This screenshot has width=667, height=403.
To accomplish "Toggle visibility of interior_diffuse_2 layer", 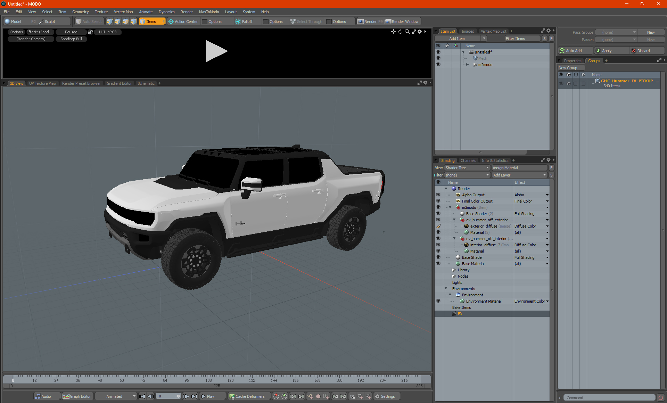I will pos(438,245).
